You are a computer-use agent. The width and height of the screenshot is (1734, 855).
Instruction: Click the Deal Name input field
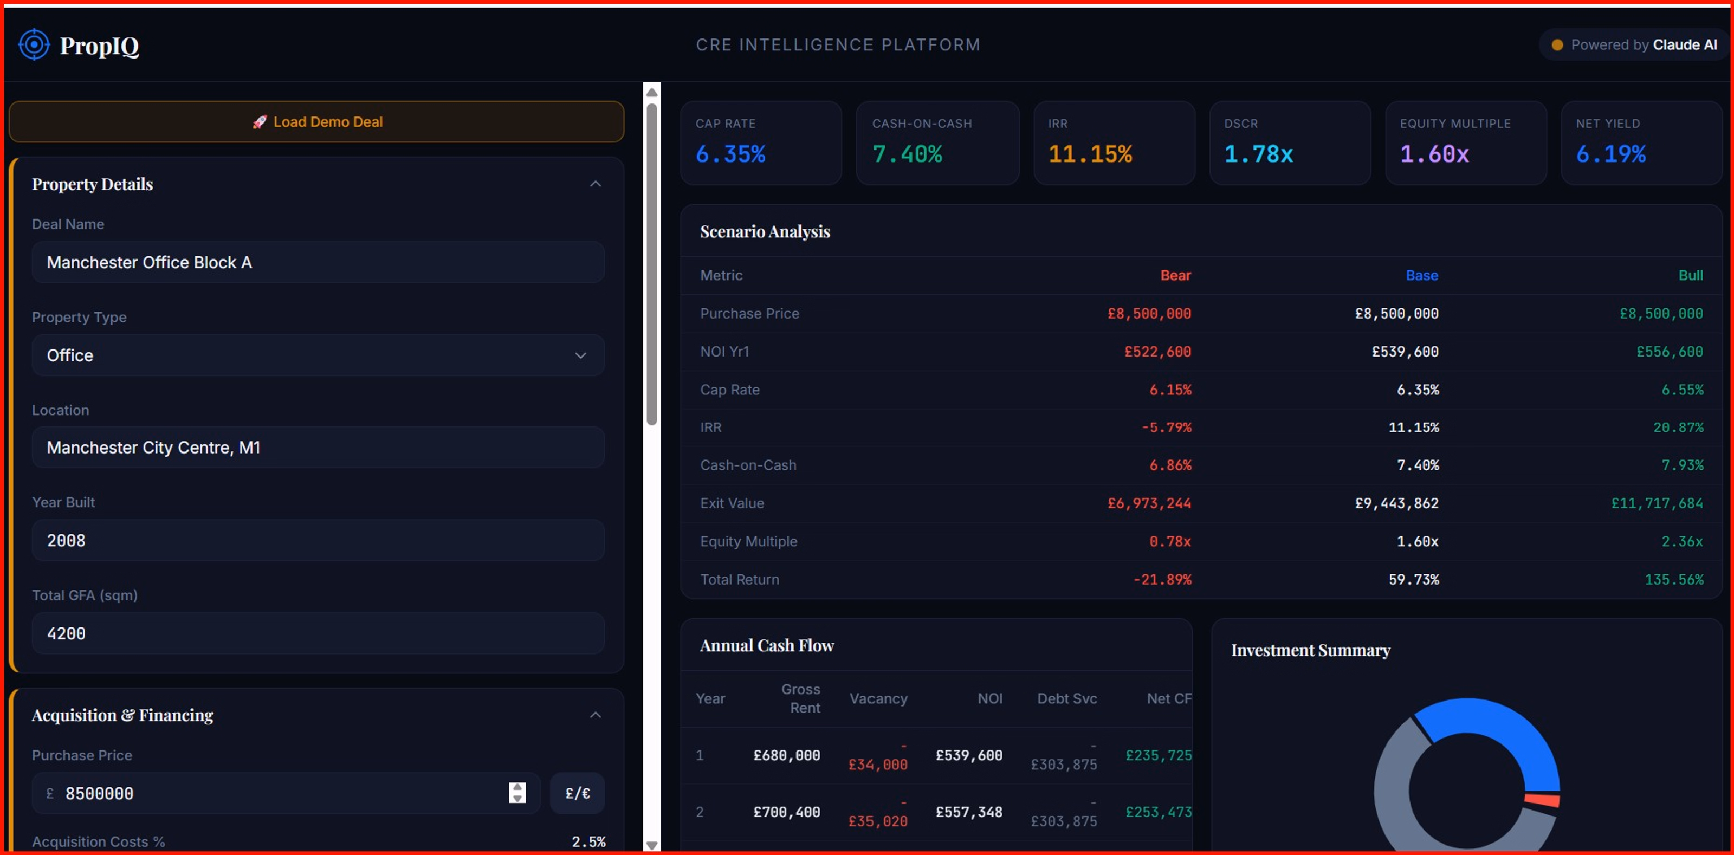click(317, 263)
